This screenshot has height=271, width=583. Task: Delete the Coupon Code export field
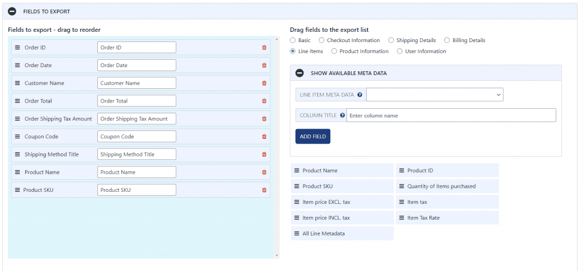264,137
